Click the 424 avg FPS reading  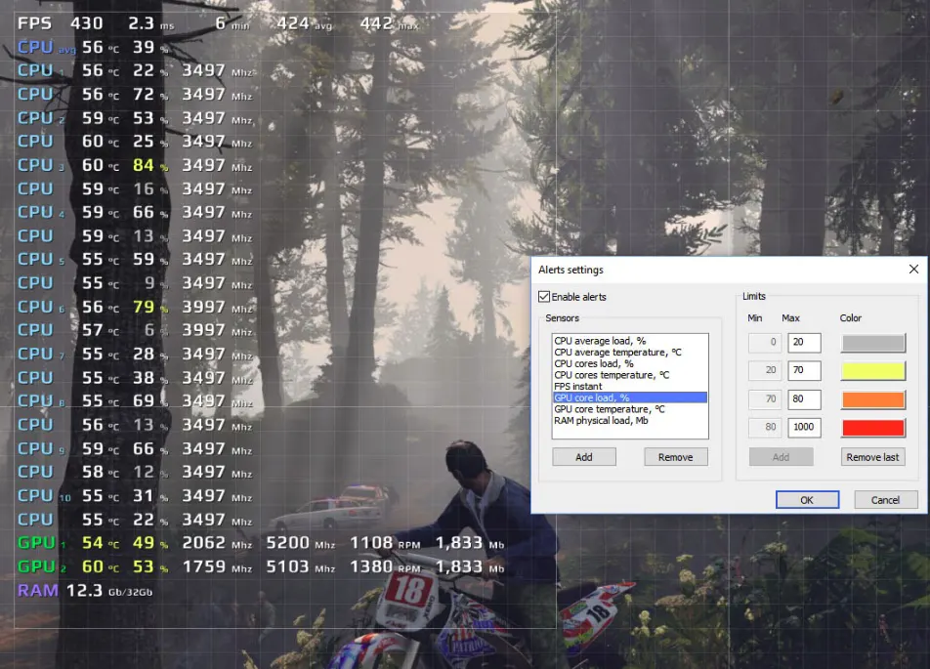pyautogui.click(x=304, y=23)
